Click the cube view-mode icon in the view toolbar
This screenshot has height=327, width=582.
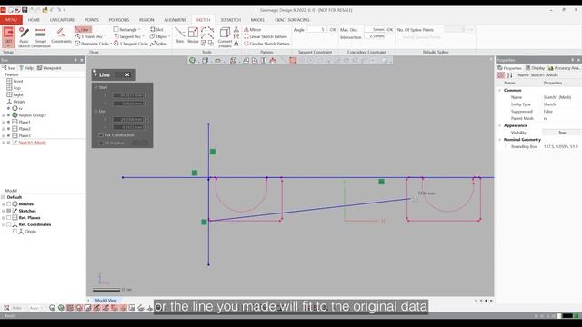point(205,60)
